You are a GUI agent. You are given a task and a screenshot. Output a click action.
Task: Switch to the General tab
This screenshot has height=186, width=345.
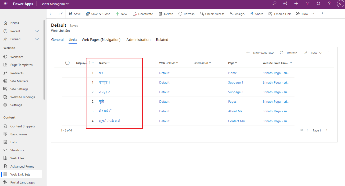[x=57, y=40]
